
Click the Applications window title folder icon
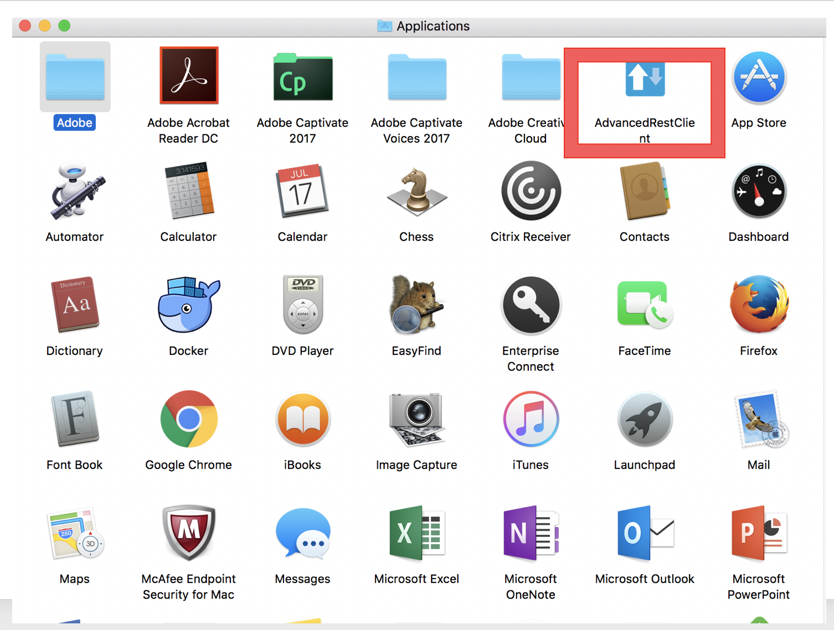click(x=384, y=26)
